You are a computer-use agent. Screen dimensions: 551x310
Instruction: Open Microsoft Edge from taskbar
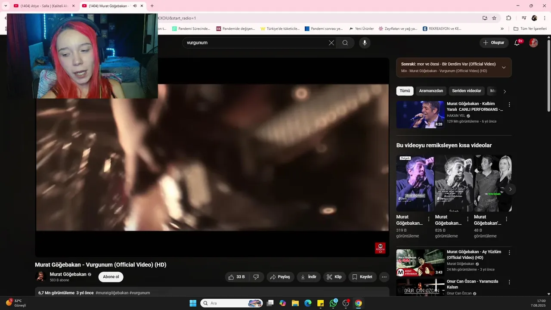coord(308,303)
